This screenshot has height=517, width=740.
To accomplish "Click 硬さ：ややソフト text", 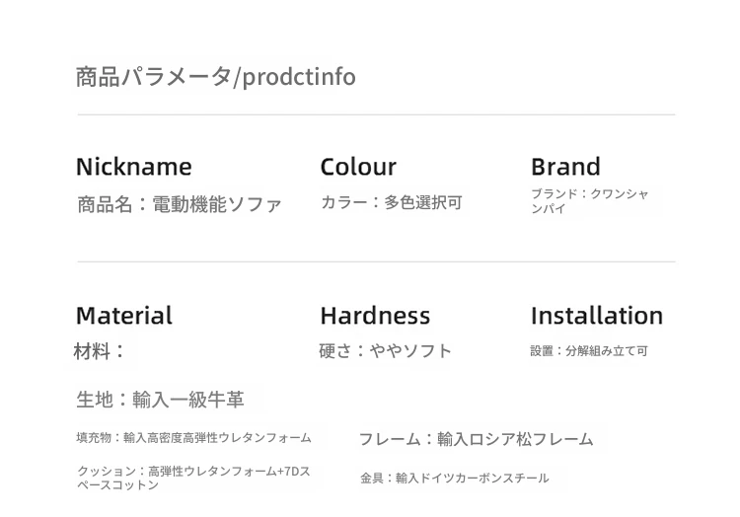I will click(x=386, y=351).
